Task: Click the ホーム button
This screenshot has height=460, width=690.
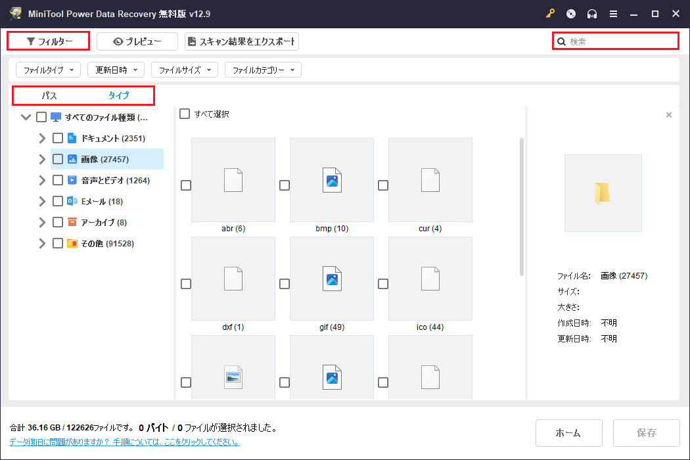Action: (x=568, y=432)
